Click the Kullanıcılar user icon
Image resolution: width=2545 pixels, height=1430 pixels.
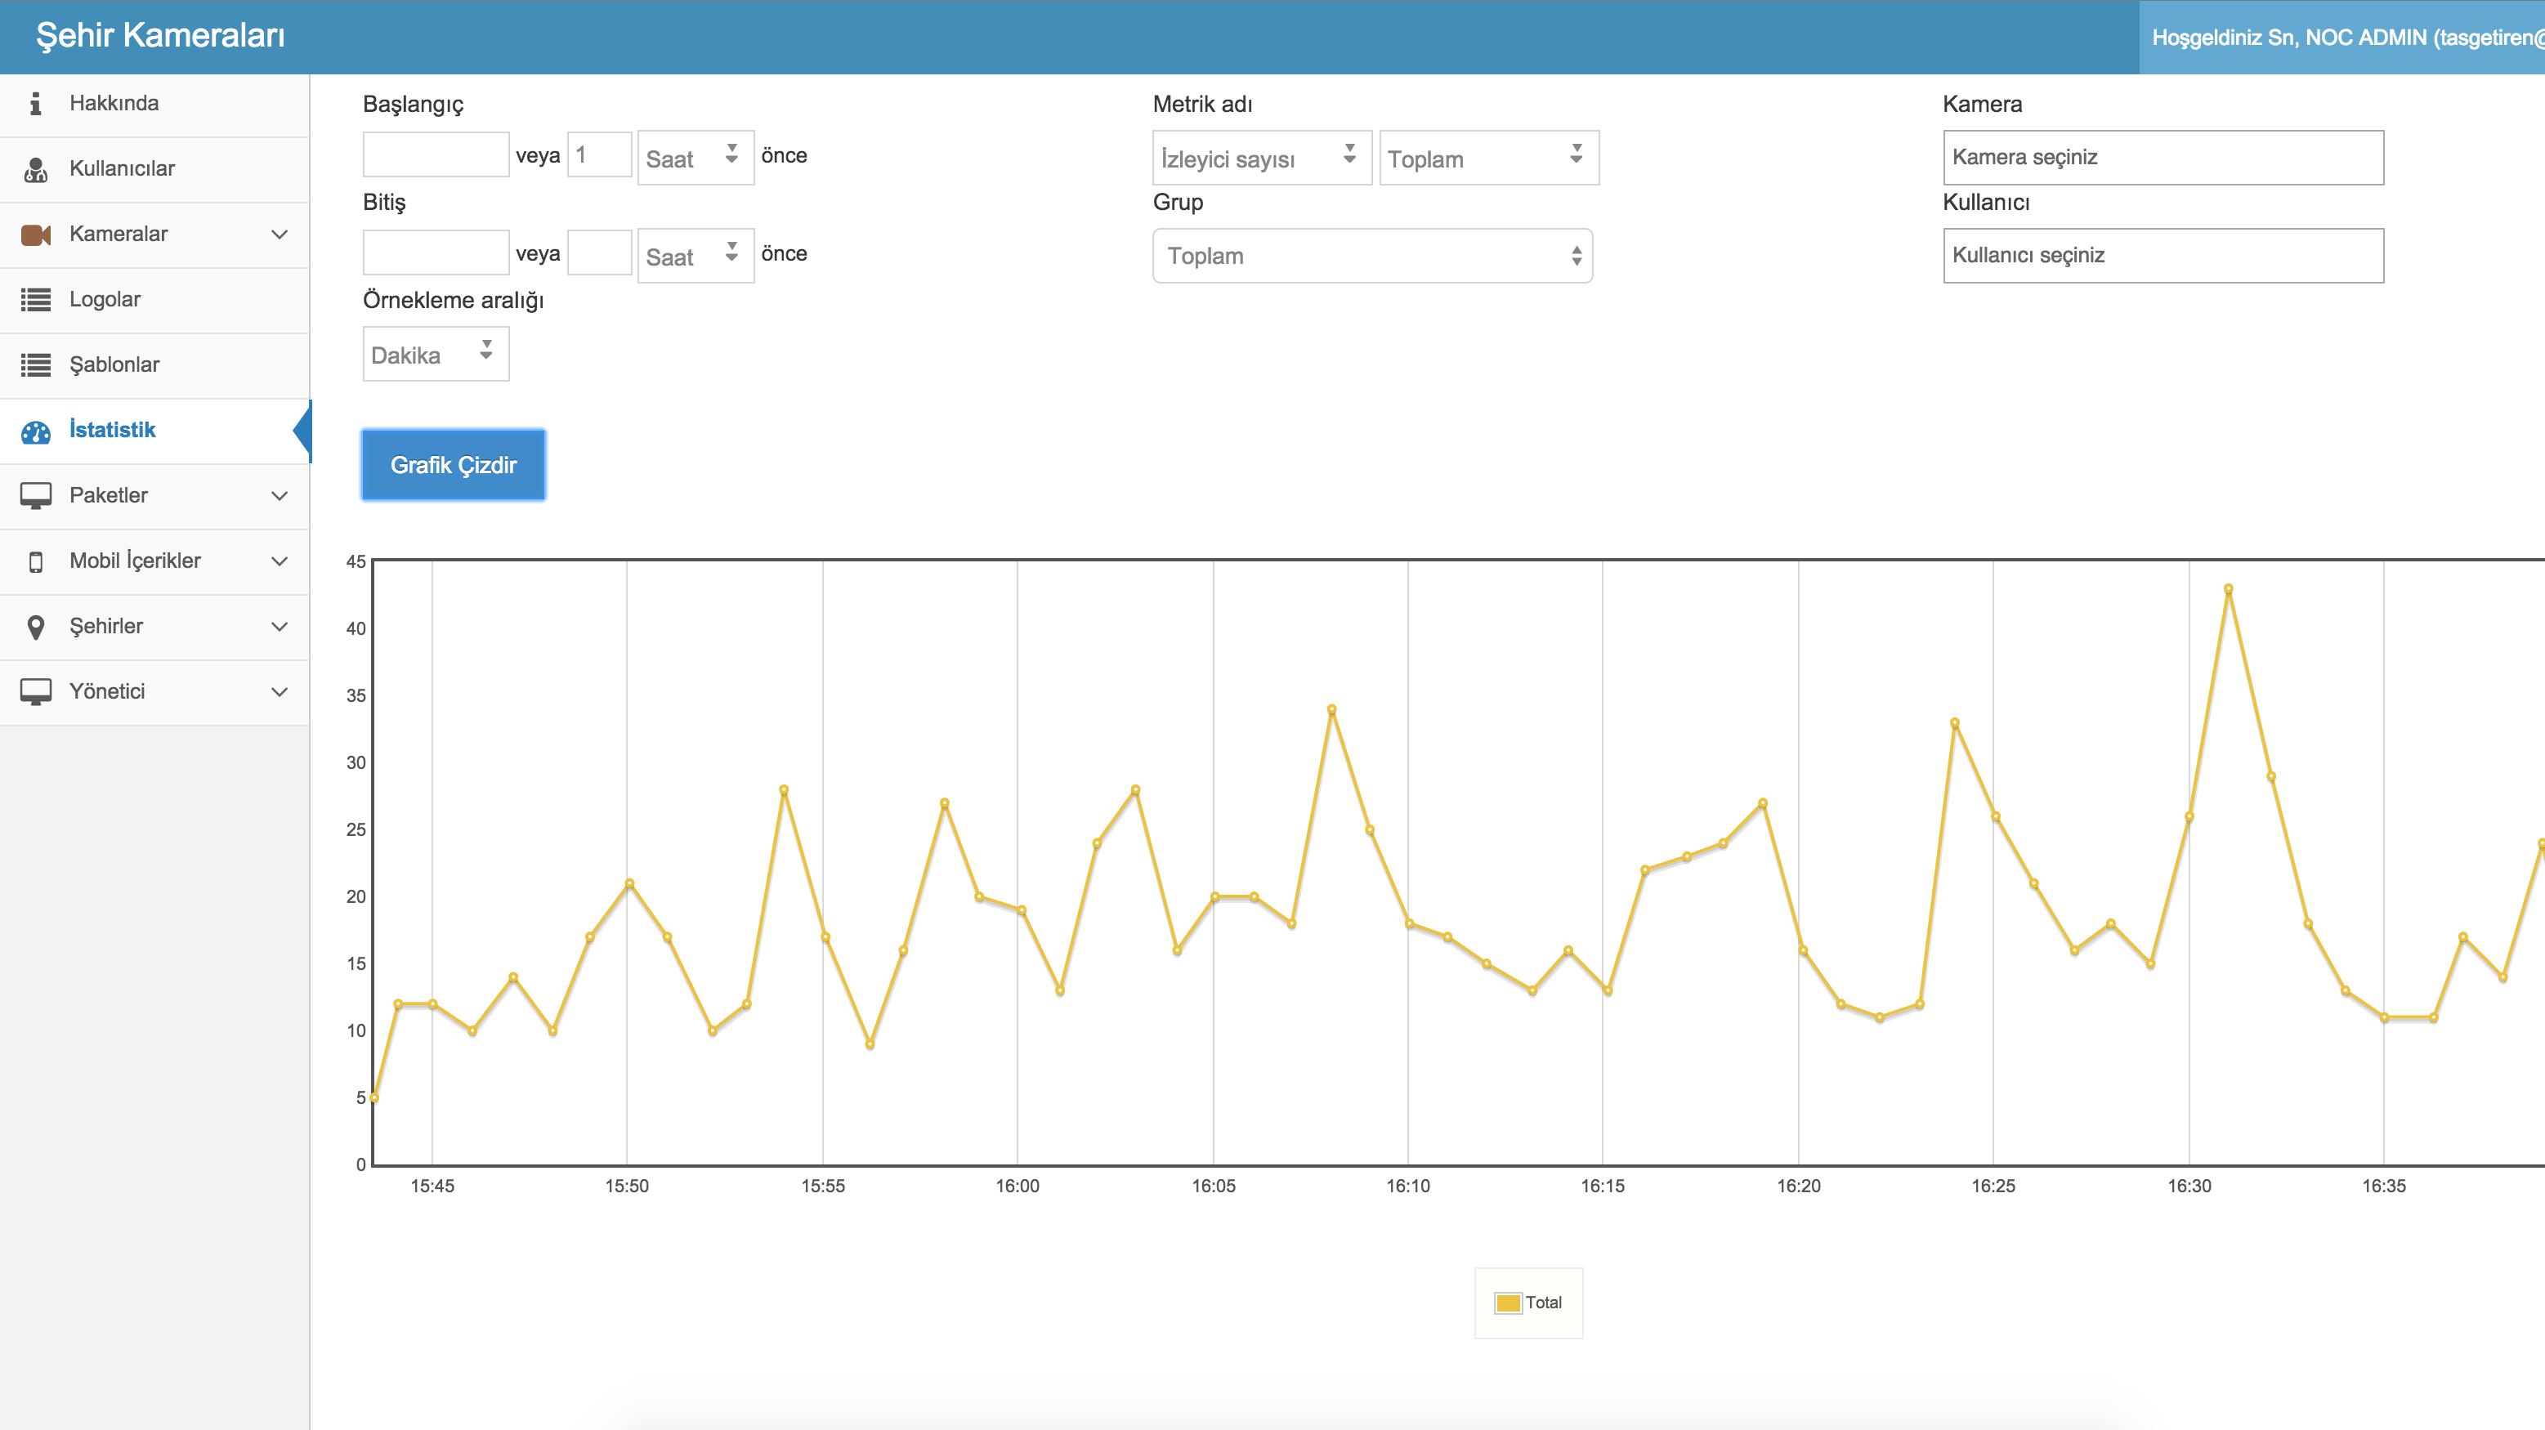tap(36, 169)
